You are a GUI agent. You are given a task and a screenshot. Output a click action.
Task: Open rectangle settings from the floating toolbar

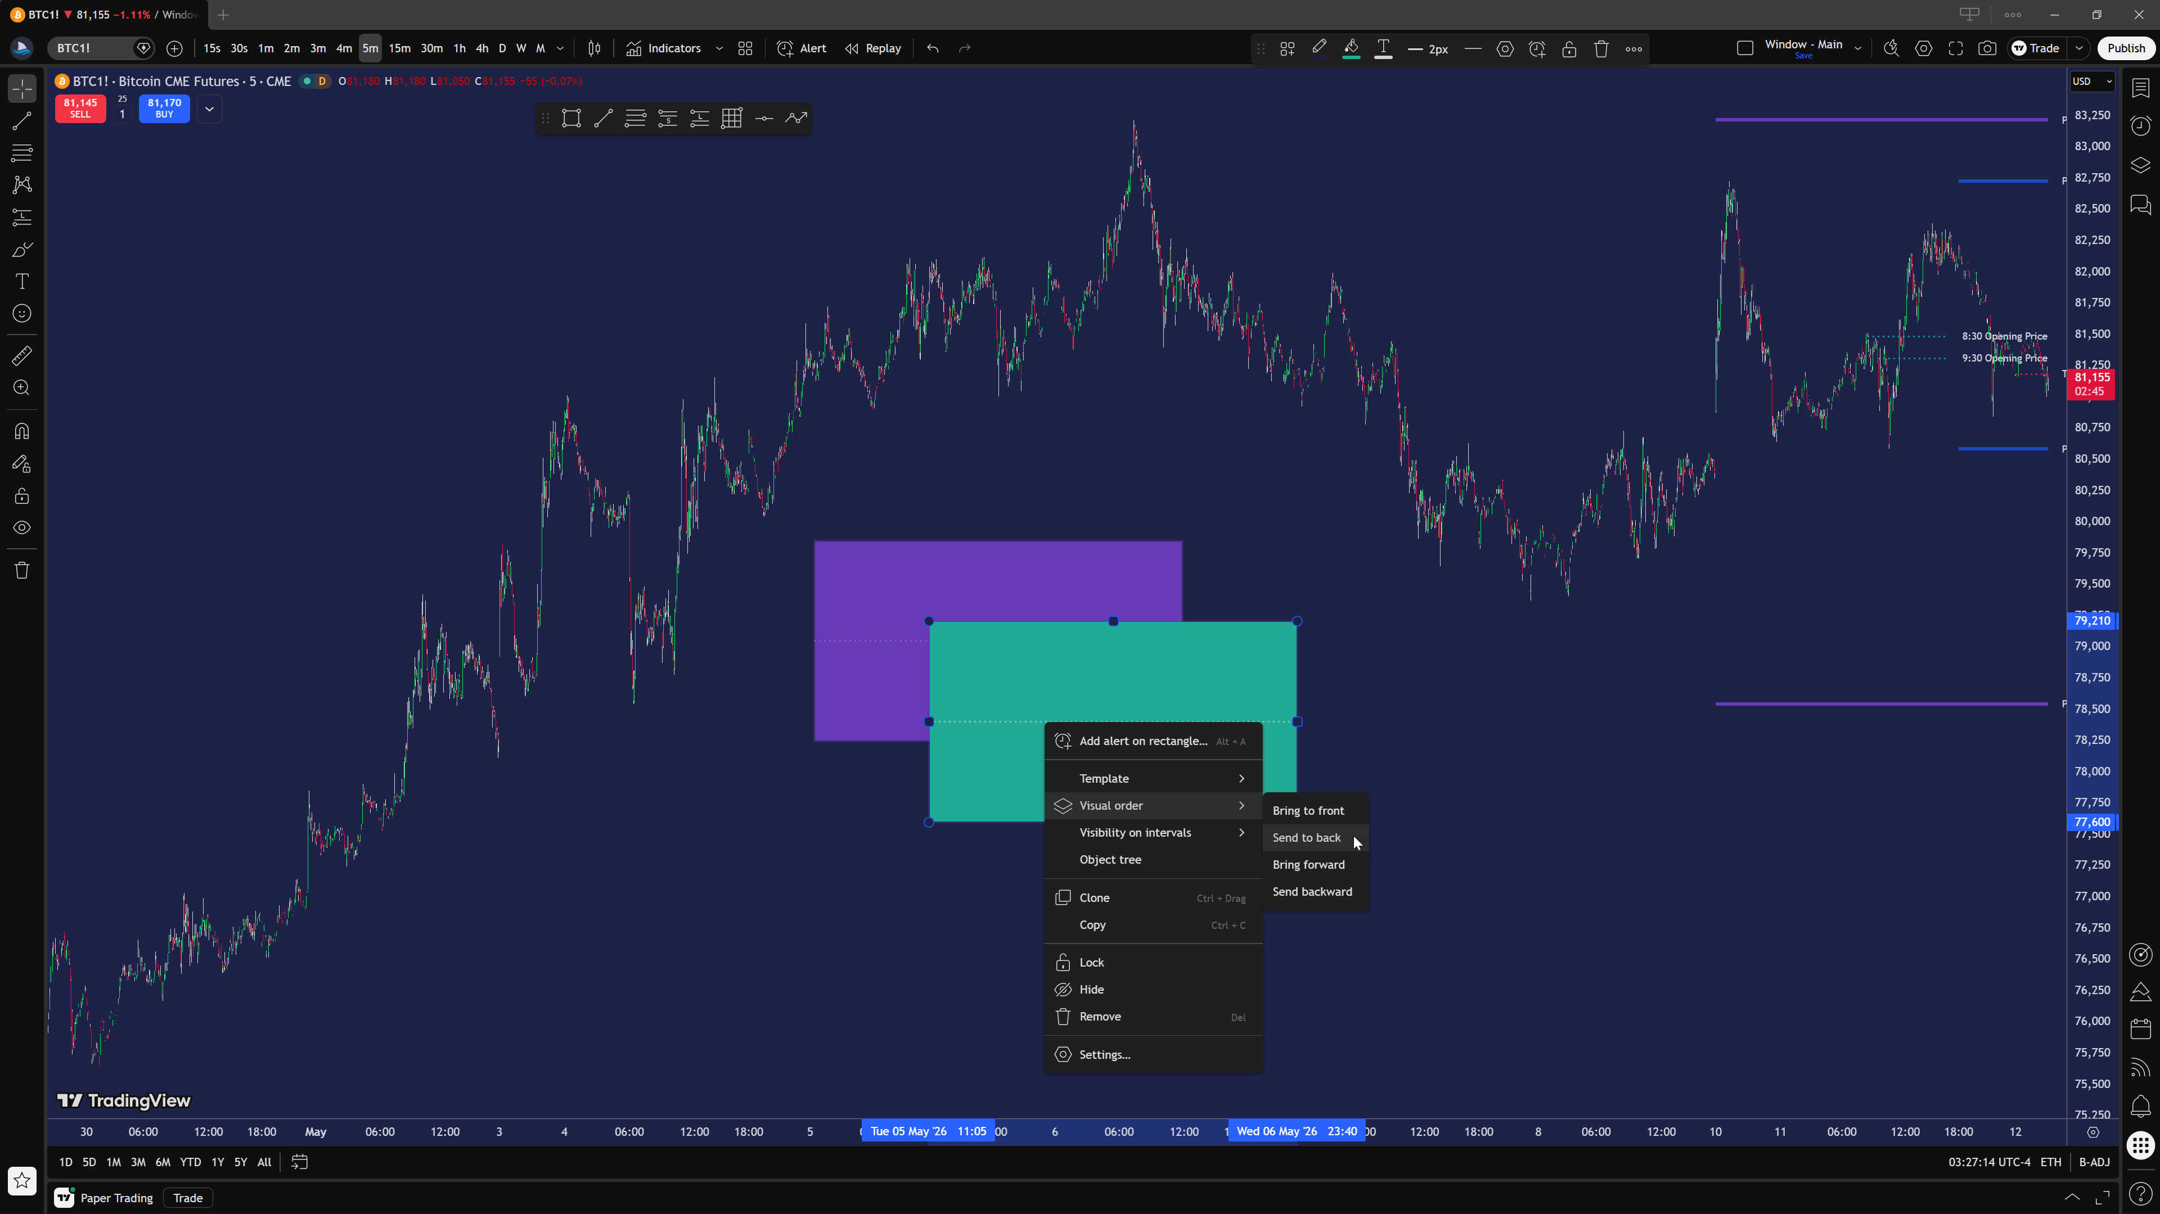click(1505, 48)
